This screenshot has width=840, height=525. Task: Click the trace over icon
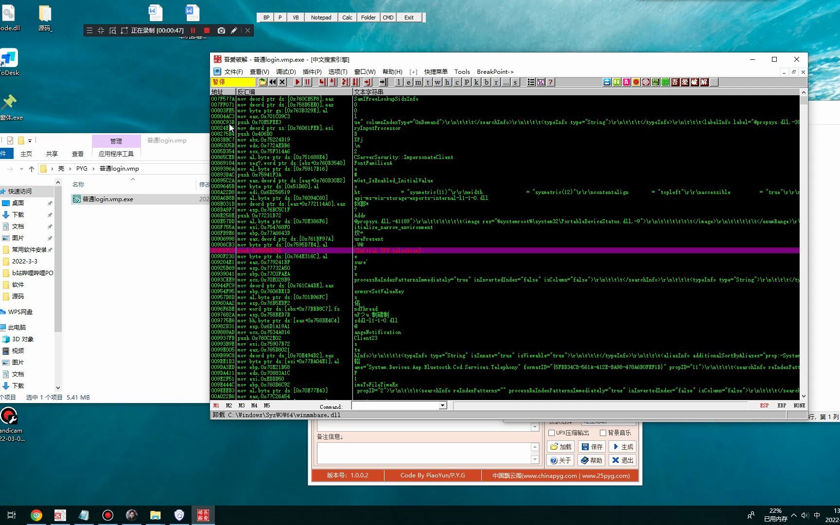356,82
